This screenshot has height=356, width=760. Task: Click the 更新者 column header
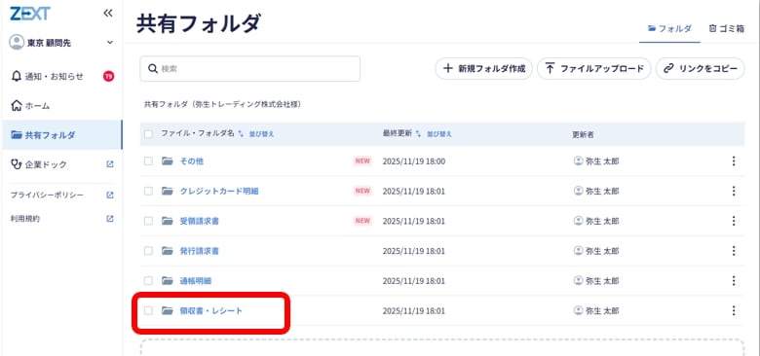[x=583, y=134]
